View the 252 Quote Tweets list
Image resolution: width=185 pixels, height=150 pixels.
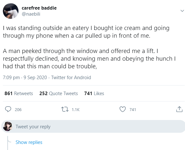click(x=59, y=94)
